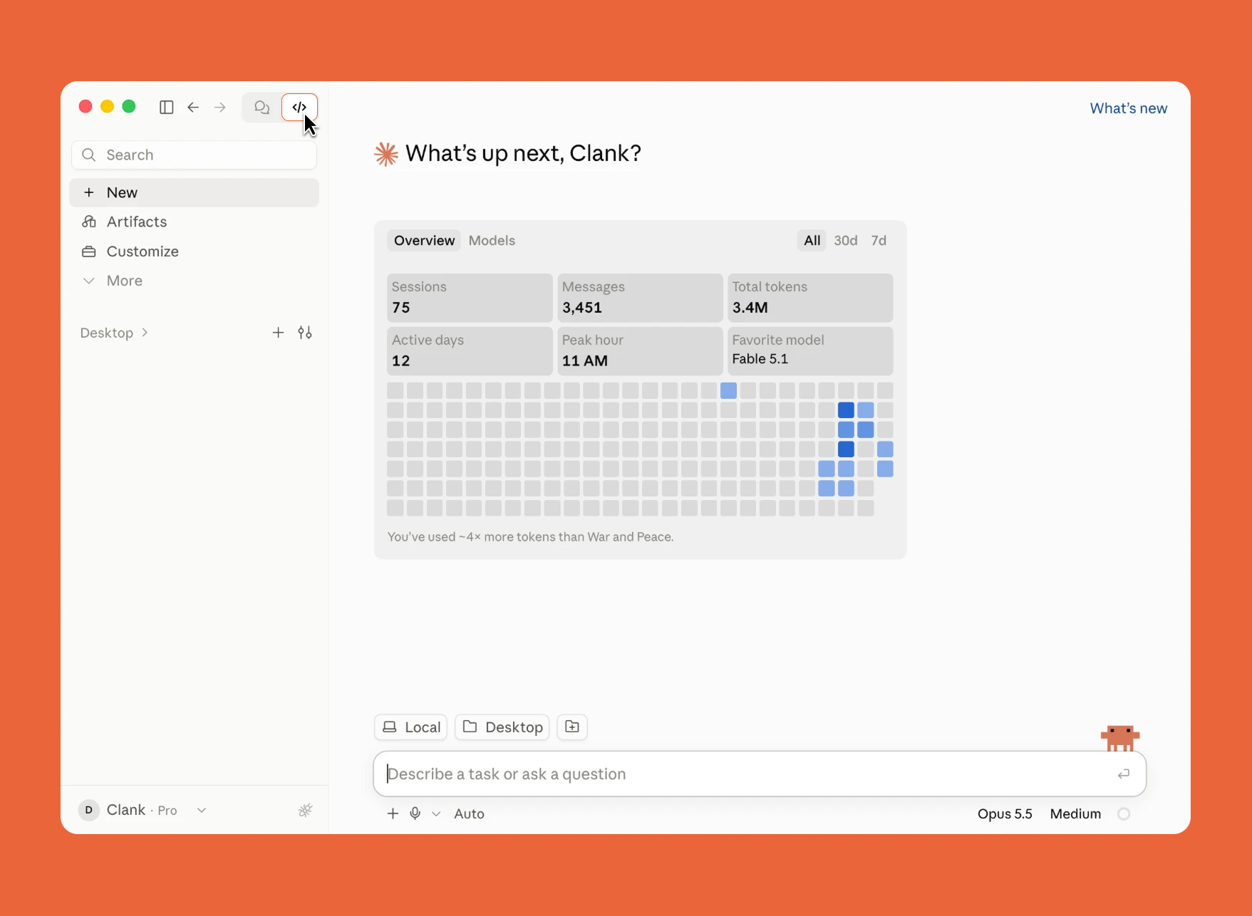
Task: Change the Medium effort setting
Action: click(x=1075, y=813)
